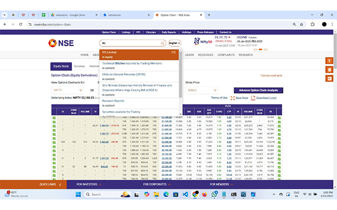Click the middle orange side panel icon

[329, 70]
